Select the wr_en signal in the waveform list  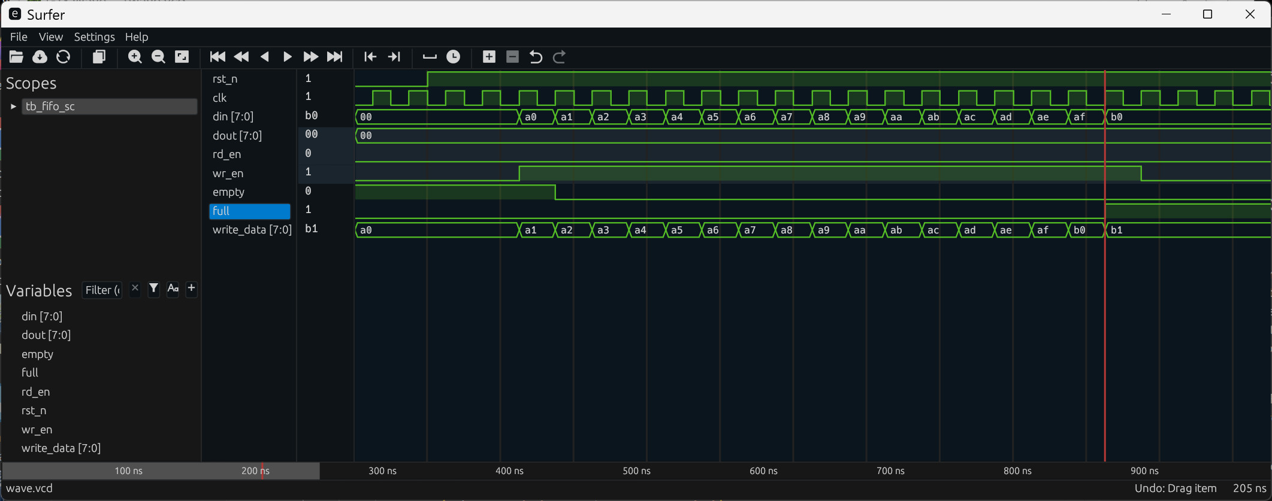coord(228,174)
